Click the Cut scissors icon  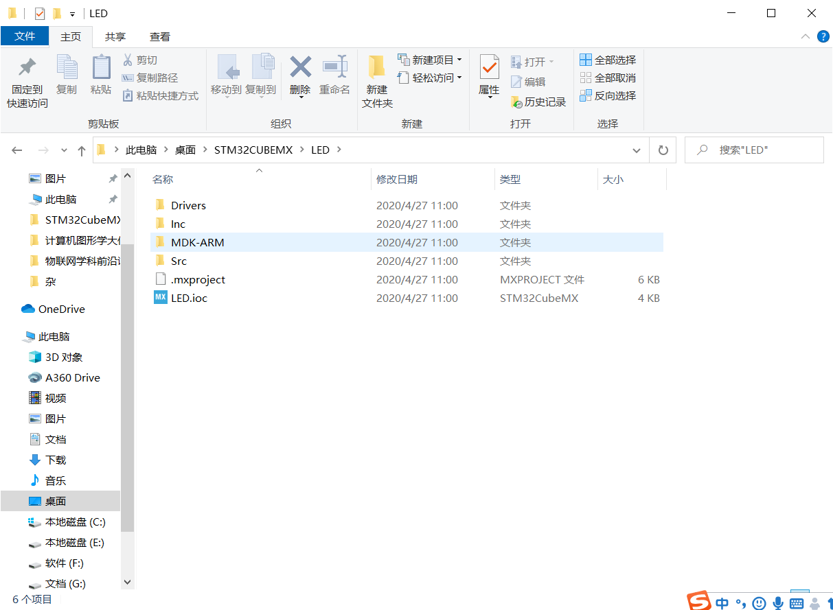[128, 60]
